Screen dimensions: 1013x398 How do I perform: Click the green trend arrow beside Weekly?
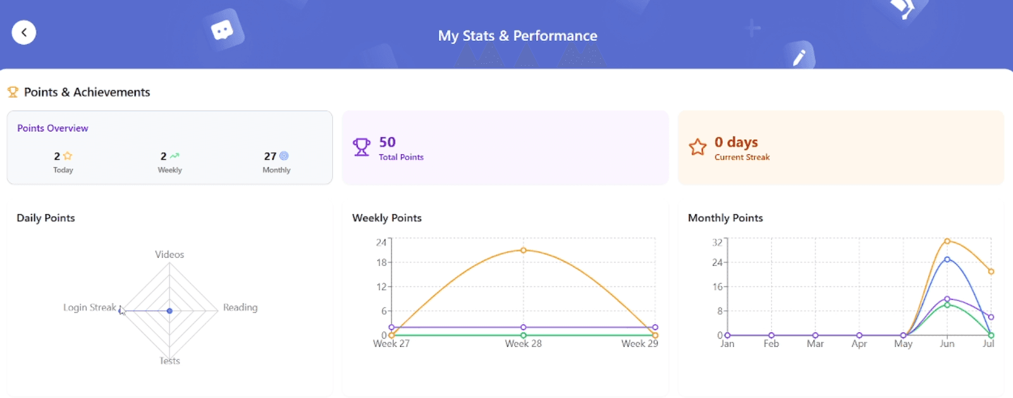(x=175, y=156)
